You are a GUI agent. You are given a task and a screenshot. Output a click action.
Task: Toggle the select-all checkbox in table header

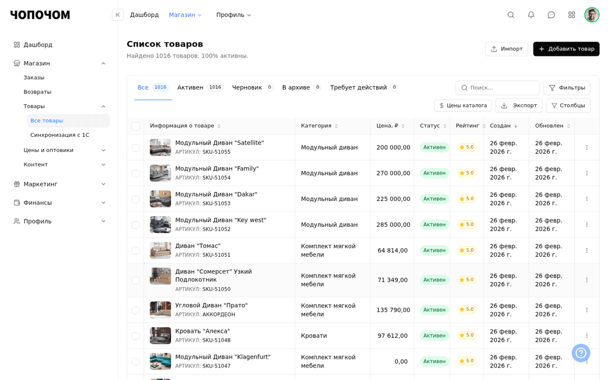[135, 126]
